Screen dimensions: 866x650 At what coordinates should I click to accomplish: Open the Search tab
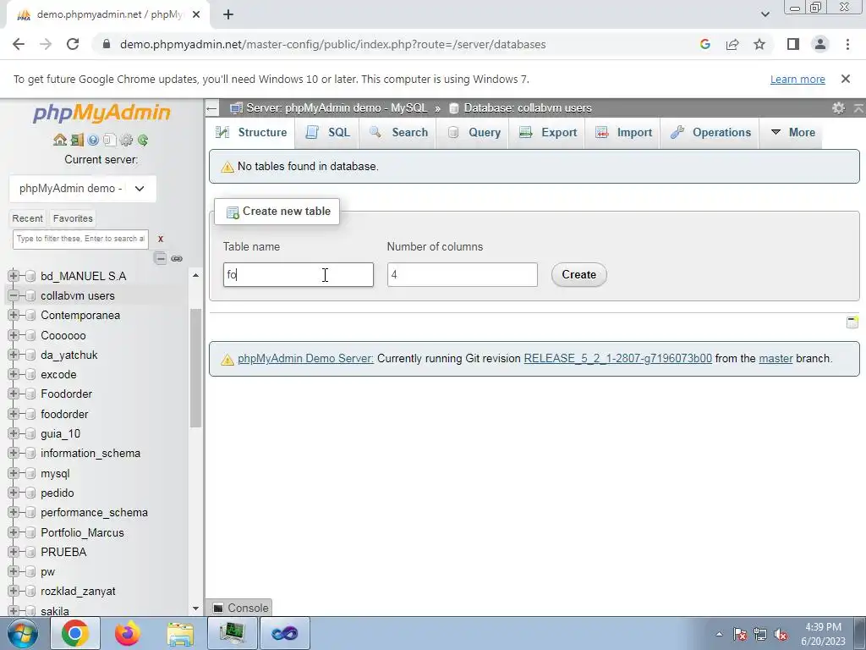point(399,133)
